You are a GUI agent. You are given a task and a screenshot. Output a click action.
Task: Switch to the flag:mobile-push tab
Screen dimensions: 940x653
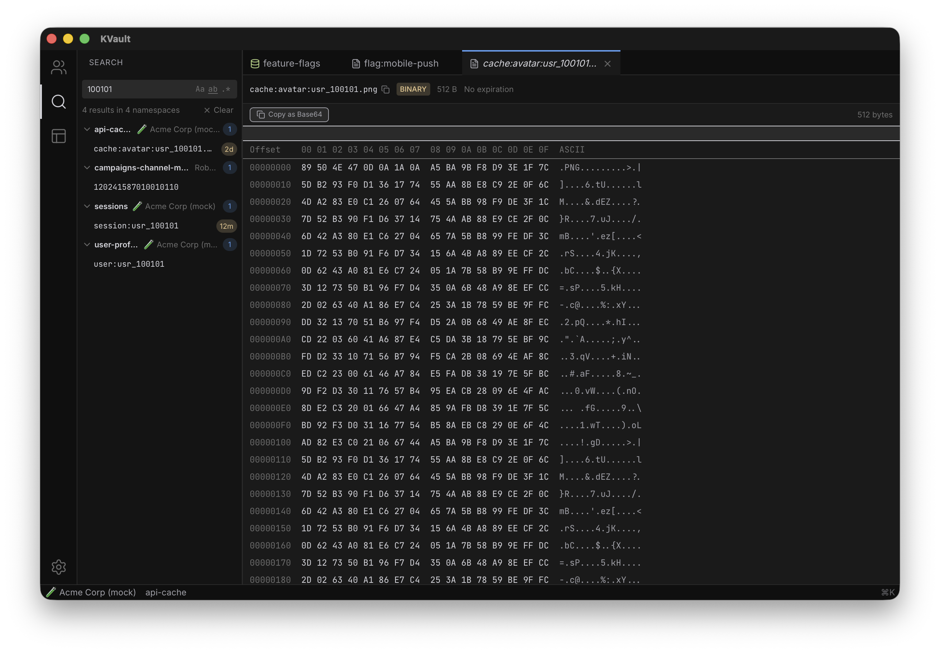pyautogui.click(x=401, y=63)
